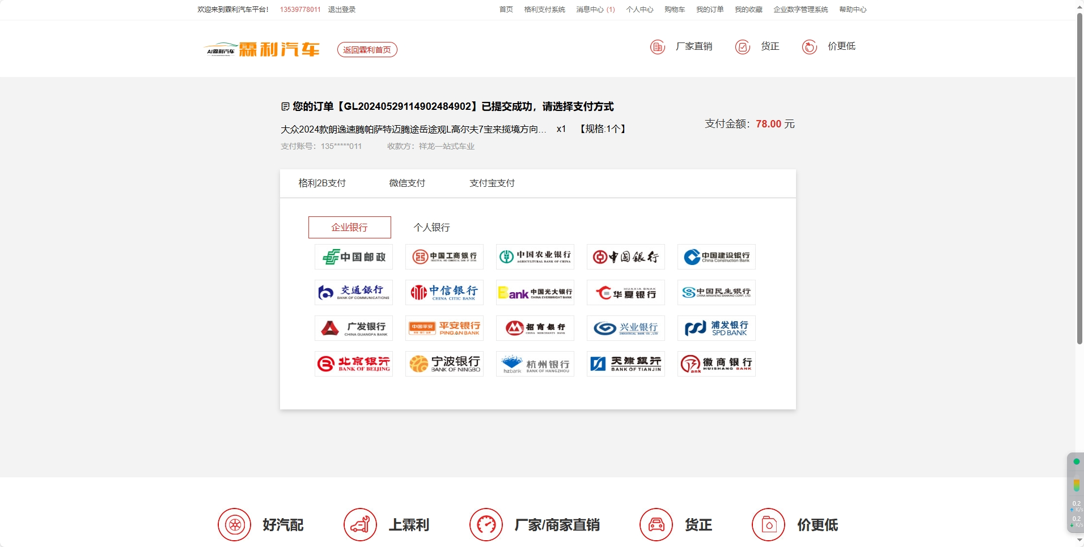Screen dimensions: 1084x547
Task: Pick Huishang Bank 徽商银行
Action: point(717,364)
